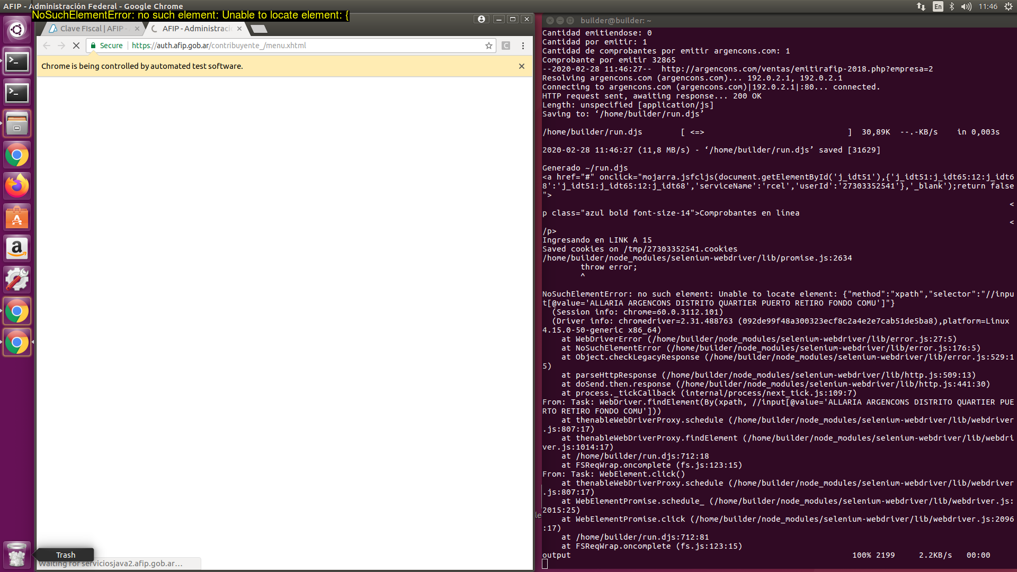Image resolution: width=1017 pixels, height=572 pixels.
Task: Open the Chrome profile avatar button
Action: point(481,19)
